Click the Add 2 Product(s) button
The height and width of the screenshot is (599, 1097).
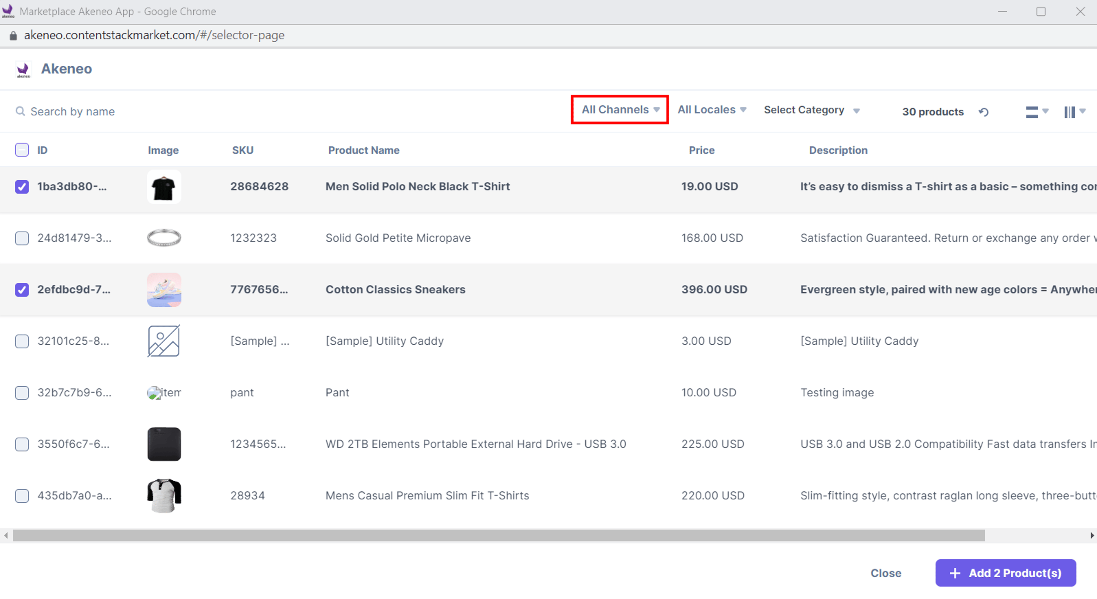click(x=1006, y=573)
